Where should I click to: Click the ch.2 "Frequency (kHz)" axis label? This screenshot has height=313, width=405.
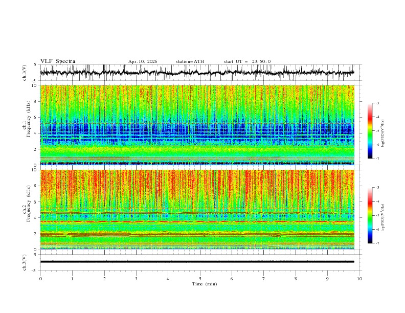tap(29, 203)
